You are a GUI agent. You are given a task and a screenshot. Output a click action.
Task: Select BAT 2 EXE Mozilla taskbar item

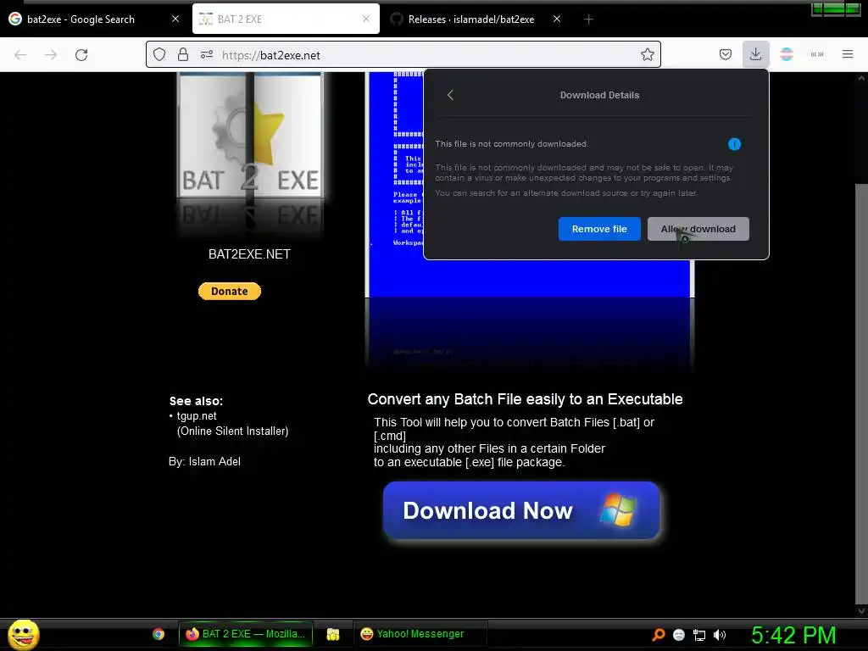246,634
